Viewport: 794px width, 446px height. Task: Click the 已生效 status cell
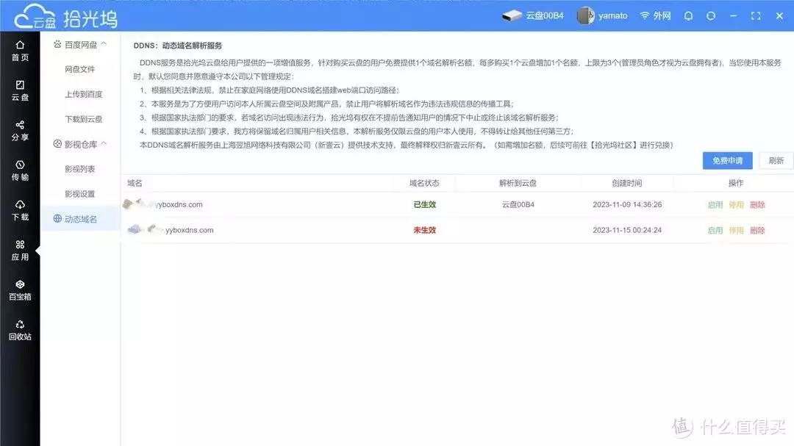click(x=424, y=204)
